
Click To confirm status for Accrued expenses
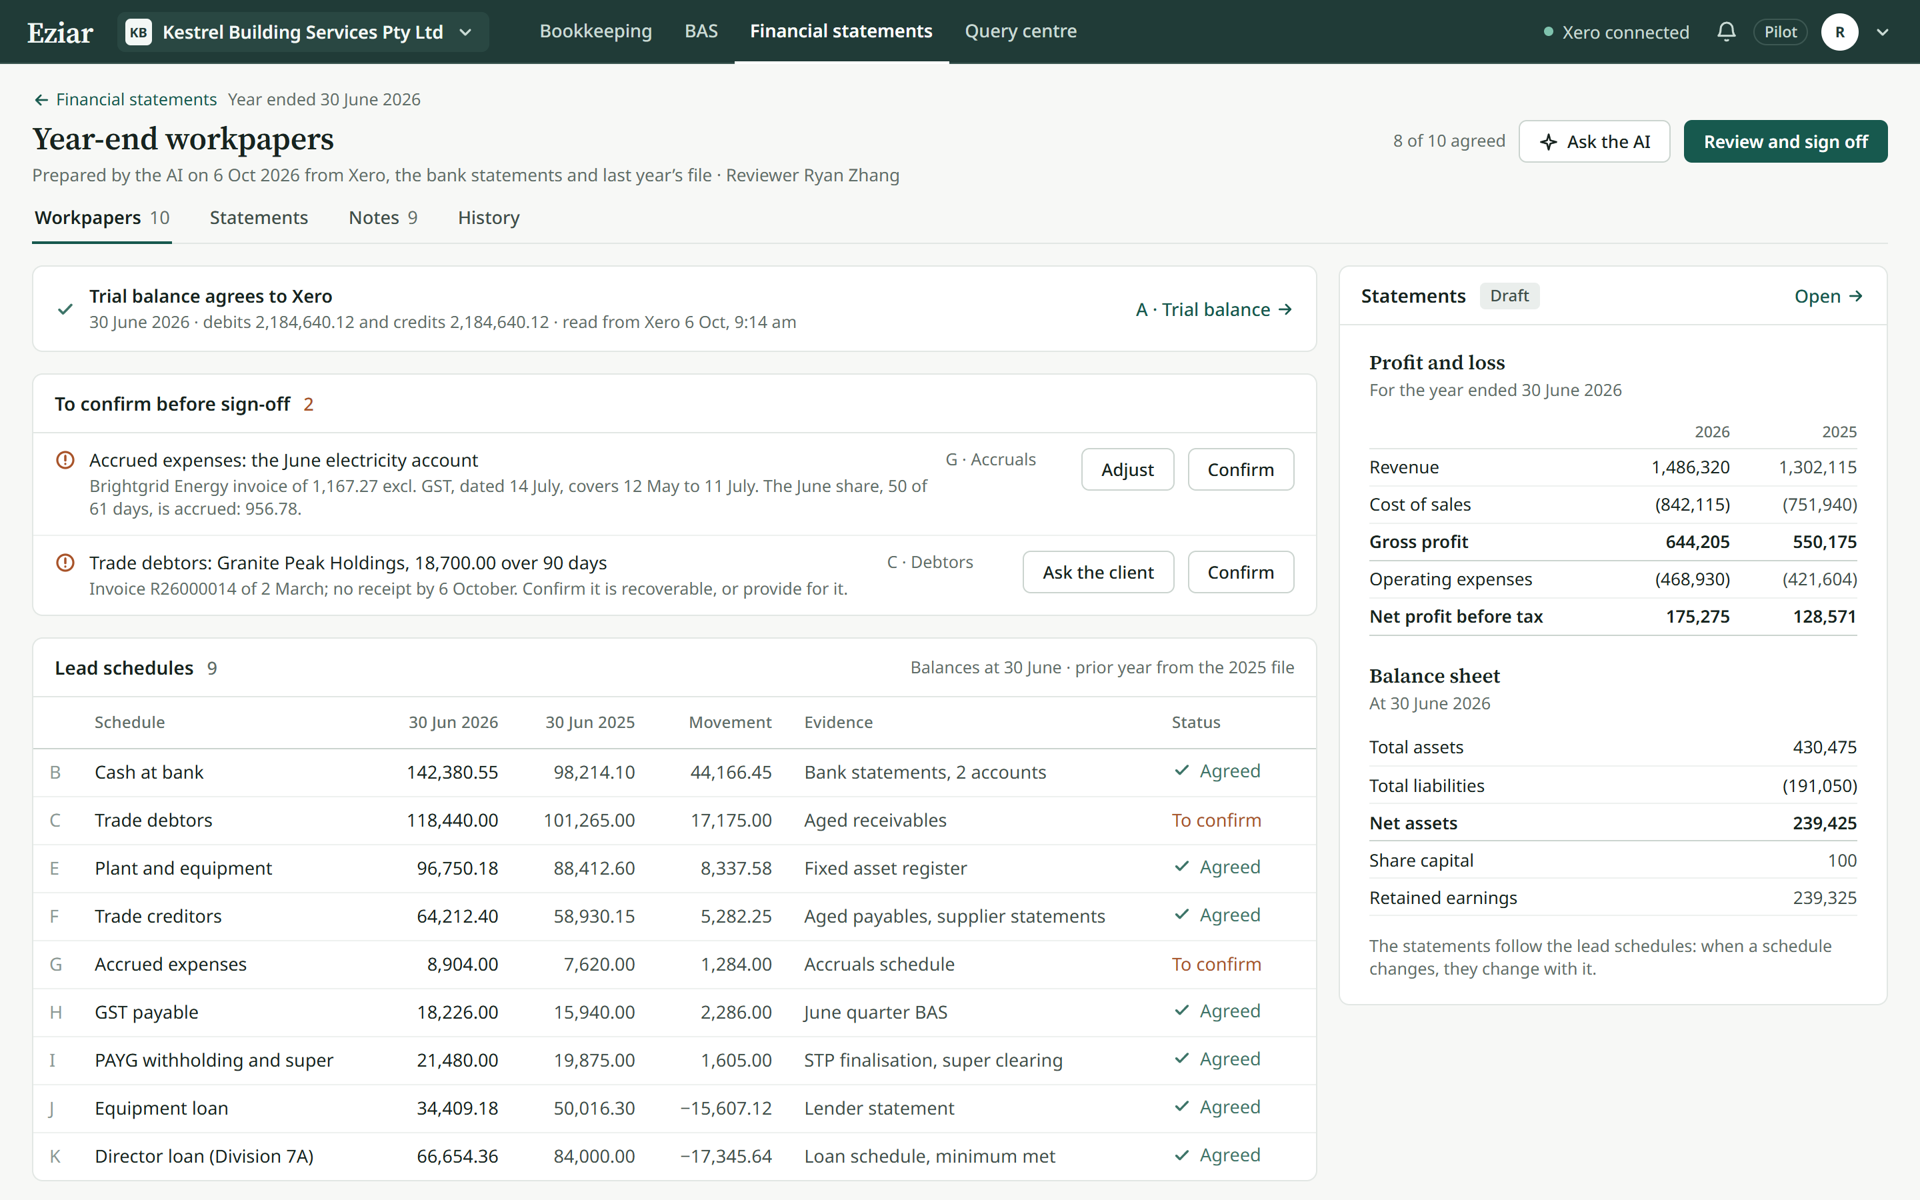[x=1216, y=964]
